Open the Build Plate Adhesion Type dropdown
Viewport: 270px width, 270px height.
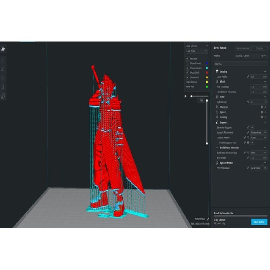[x=259, y=153]
